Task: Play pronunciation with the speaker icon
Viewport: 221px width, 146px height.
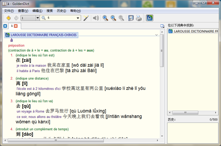Action: [x=96, y=18]
